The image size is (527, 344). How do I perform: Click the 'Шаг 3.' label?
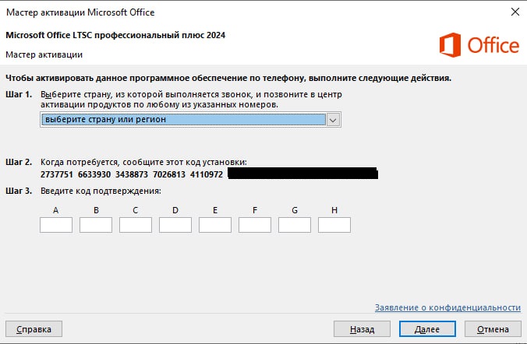[x=19, y=191]
